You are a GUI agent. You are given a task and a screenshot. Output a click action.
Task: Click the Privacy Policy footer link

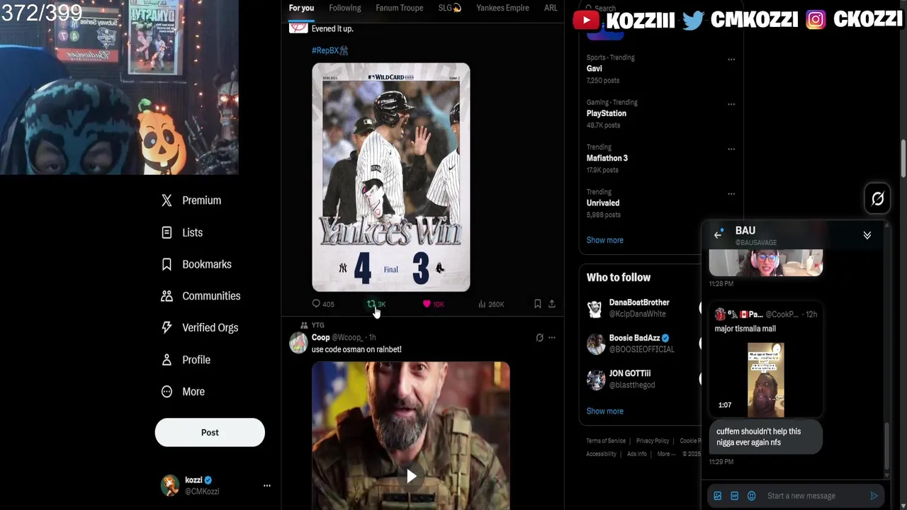click(x=653, y=441)
